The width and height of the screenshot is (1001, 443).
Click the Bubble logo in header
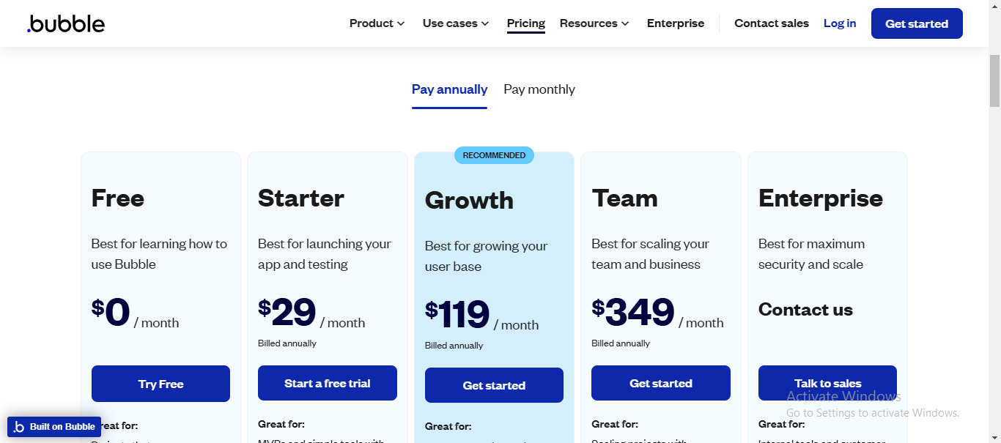coord(66,23)
